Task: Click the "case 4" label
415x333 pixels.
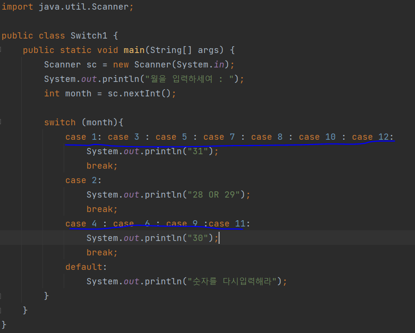Action: (81, 224)
